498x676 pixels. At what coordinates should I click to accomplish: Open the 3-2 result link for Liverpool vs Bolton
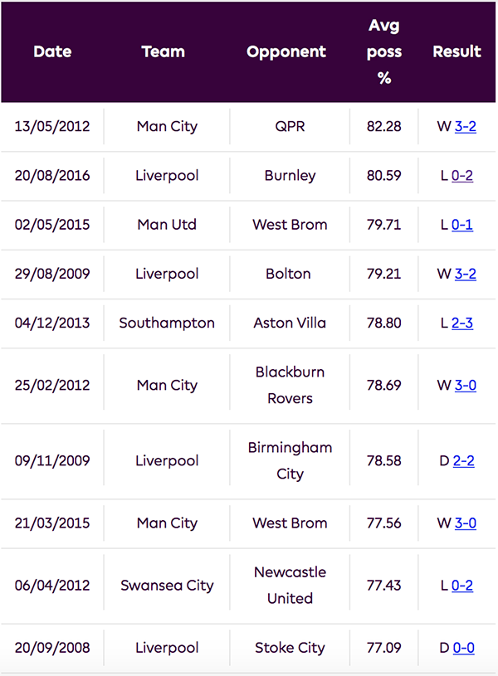[x=466, y=274]
